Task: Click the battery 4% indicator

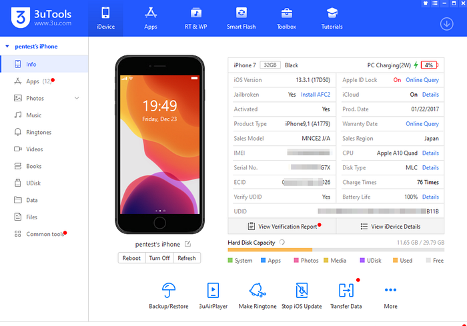Action: click(430, 65)
